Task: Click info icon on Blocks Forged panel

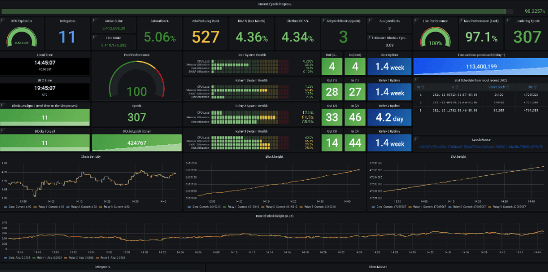Action: coord(1,130)
